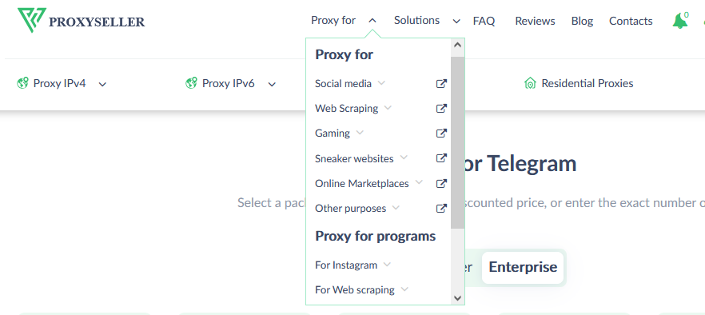Screen dimensions: 705x315
Task: Open the Gaming external link icon
Action: (x=441, y=133)
